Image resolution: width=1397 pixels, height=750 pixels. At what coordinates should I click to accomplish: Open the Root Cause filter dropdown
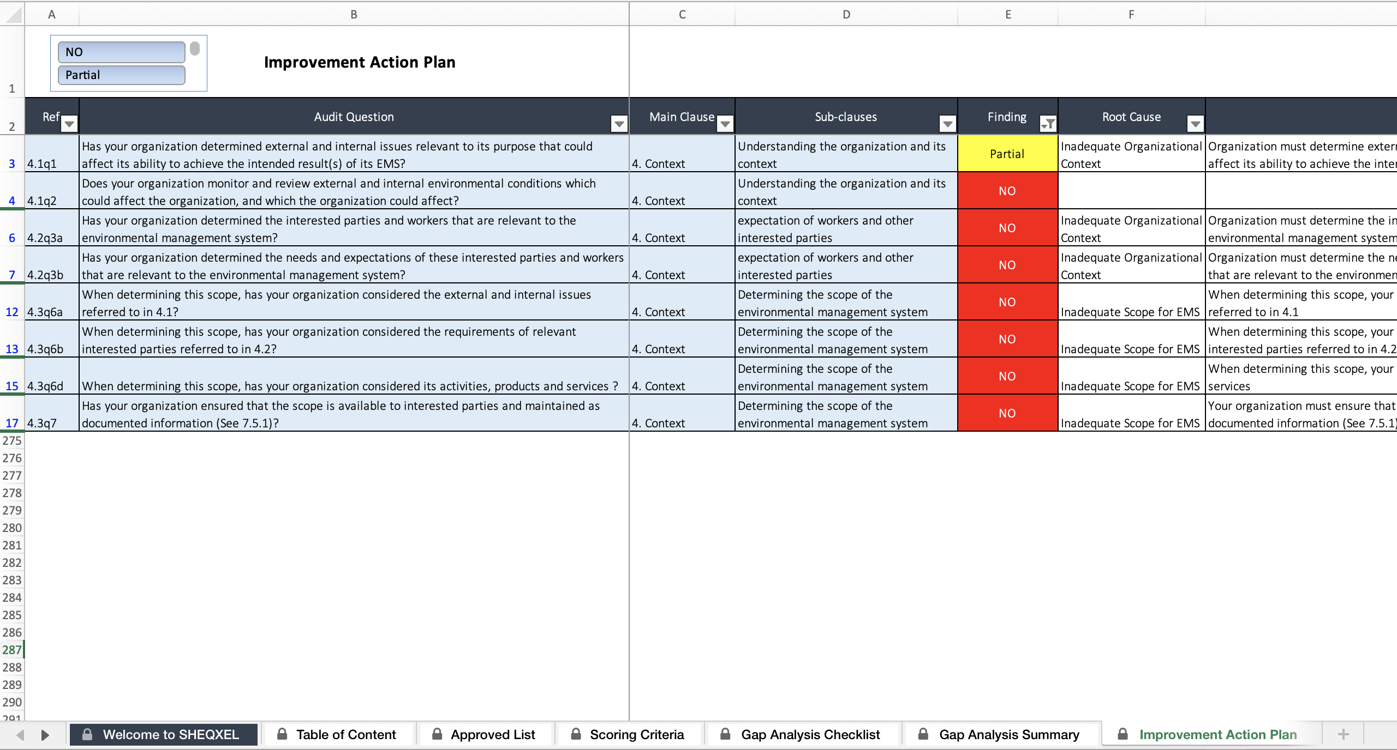click(x=1195, y=124)
